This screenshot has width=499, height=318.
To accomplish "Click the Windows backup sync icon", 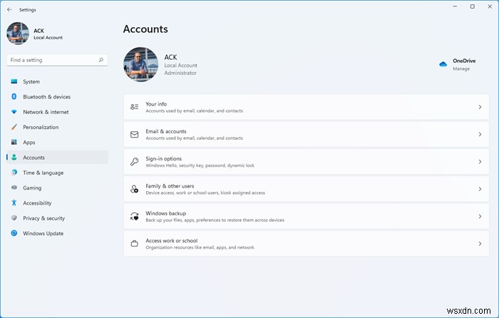I will [134, 217].
